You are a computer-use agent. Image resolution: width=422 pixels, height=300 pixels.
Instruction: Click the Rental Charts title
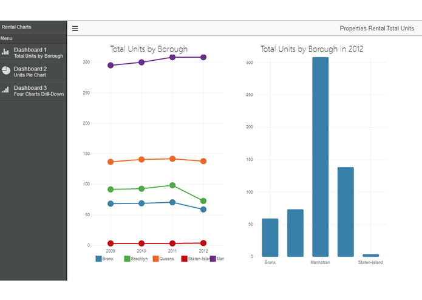point(16,27)
